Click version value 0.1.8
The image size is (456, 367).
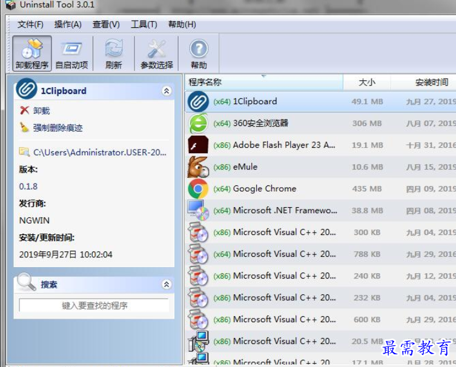28,187
